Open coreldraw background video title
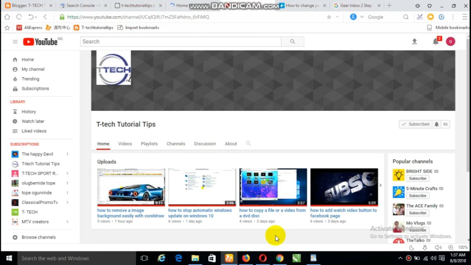This screenshot has height=265, width=471. 131,213
